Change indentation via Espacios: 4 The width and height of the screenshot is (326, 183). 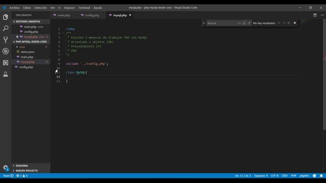261,176
